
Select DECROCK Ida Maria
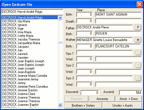tap(30, 21)
